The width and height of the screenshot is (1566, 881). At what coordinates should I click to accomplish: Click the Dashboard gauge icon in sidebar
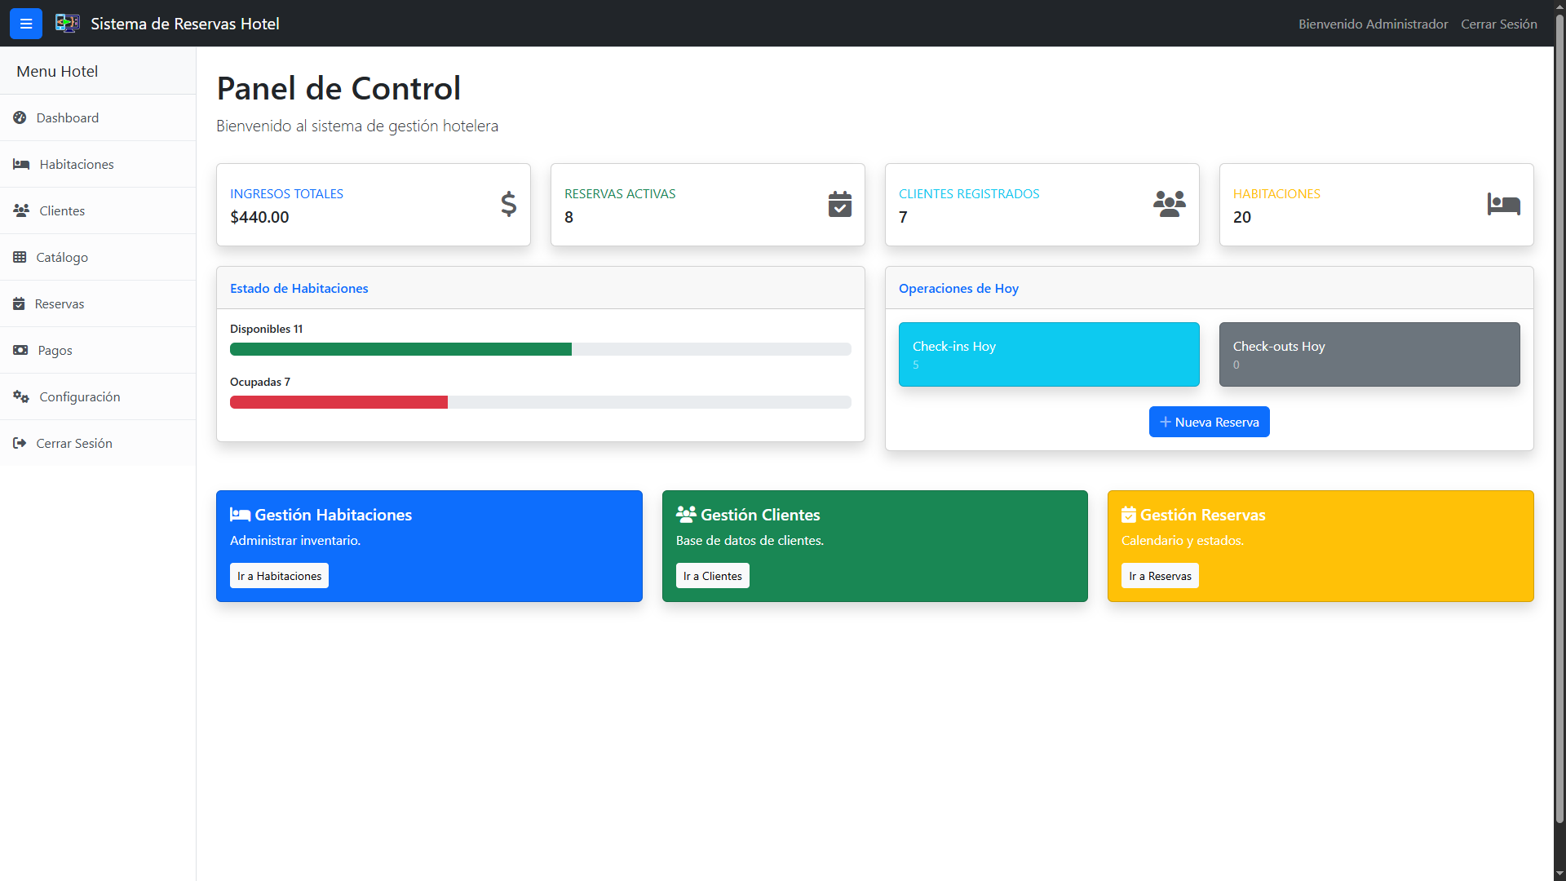20,117
